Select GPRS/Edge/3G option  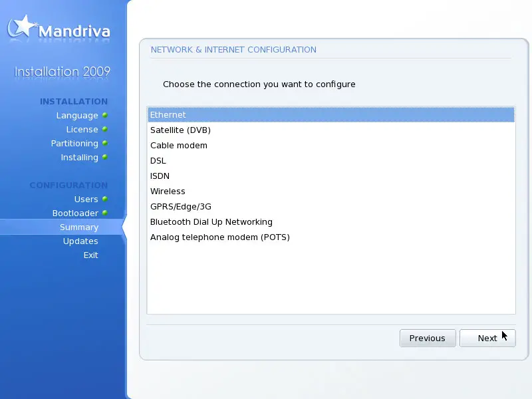(331, 206)
